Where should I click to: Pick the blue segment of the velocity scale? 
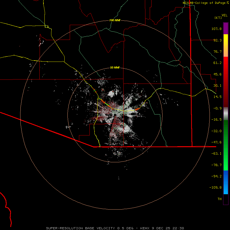click(226, 182)
